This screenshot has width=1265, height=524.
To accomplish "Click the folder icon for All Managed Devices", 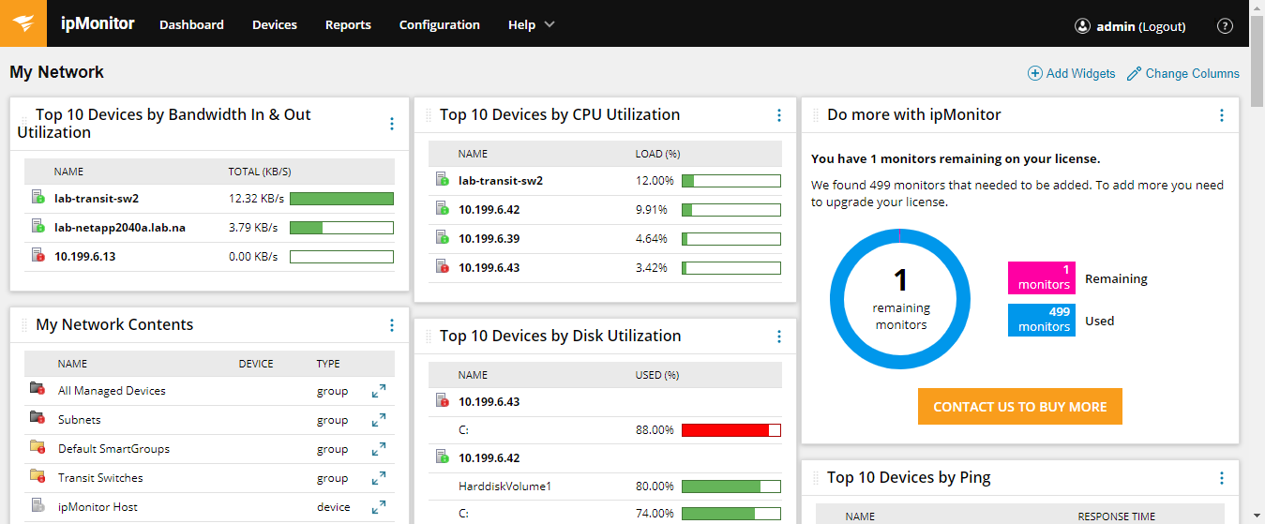I will point(38,390).
